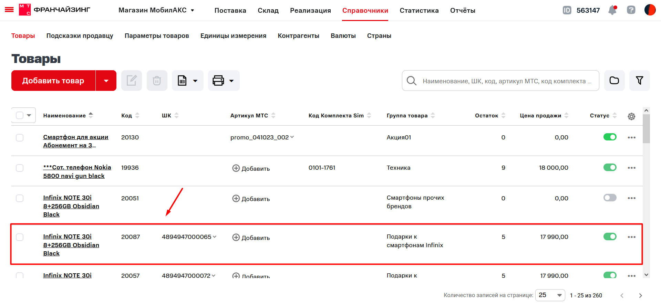Switch to Параметры товаров tab
This screenshot has width=661, height=305.
(x=157, y=36)
